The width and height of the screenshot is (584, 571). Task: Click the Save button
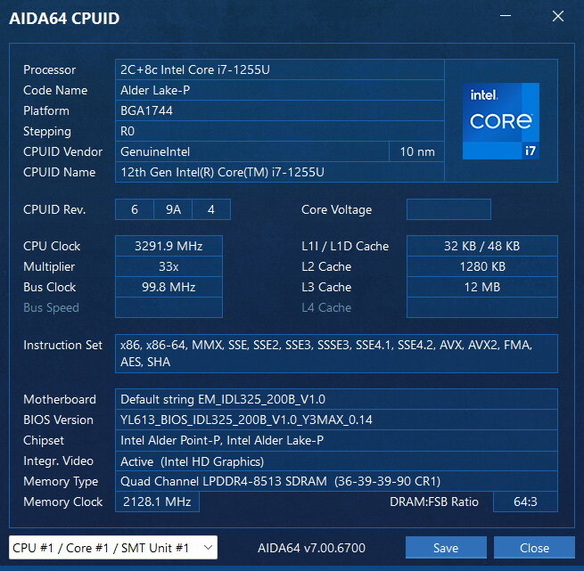(446, 548)
